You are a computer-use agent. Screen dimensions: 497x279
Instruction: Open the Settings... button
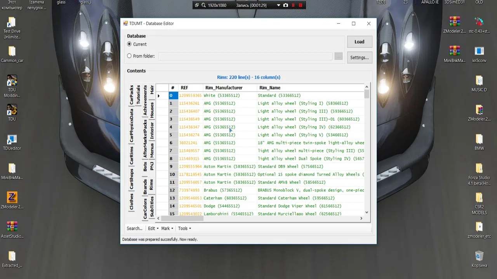tap(359, 57)
